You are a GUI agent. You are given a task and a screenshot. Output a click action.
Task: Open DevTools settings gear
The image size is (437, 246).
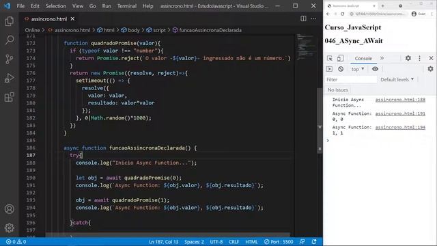[x=408, y=58]
